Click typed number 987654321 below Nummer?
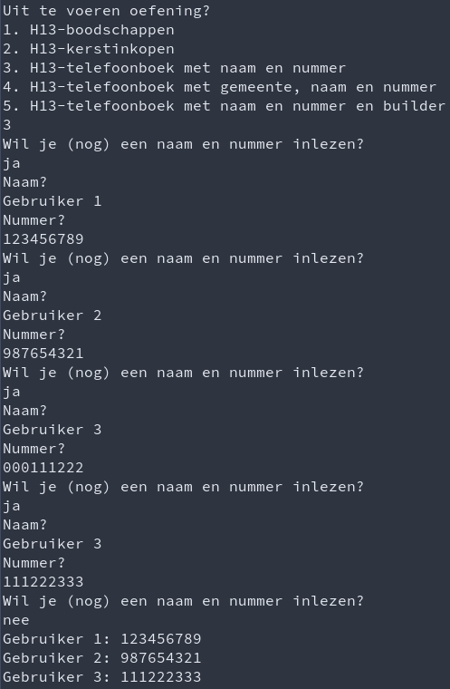 (x=43, y=354)
